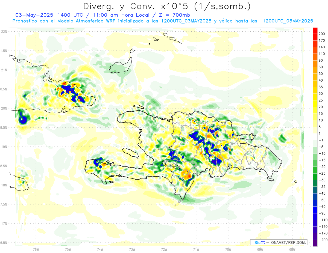The width and height of the screenshot is (328, 253).
Task: Click the '-60' colorbar value
Action: click(322, 207)
